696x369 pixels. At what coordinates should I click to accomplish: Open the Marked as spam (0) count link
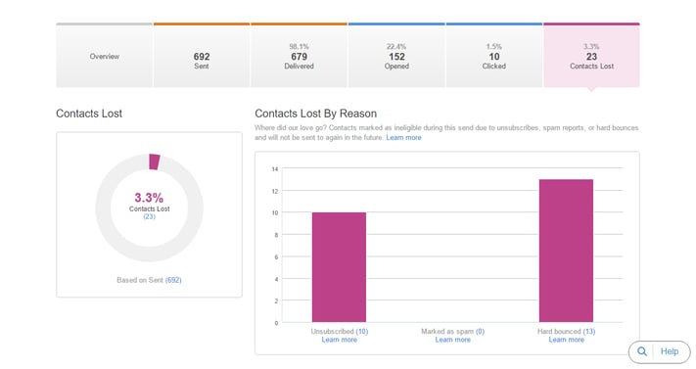pos(480,331)
